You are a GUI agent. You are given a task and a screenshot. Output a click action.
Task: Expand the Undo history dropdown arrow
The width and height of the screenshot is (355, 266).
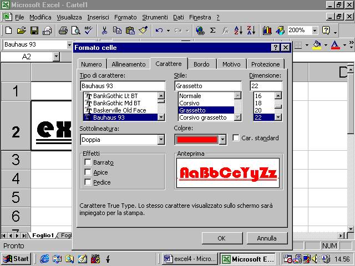[168, 30]
